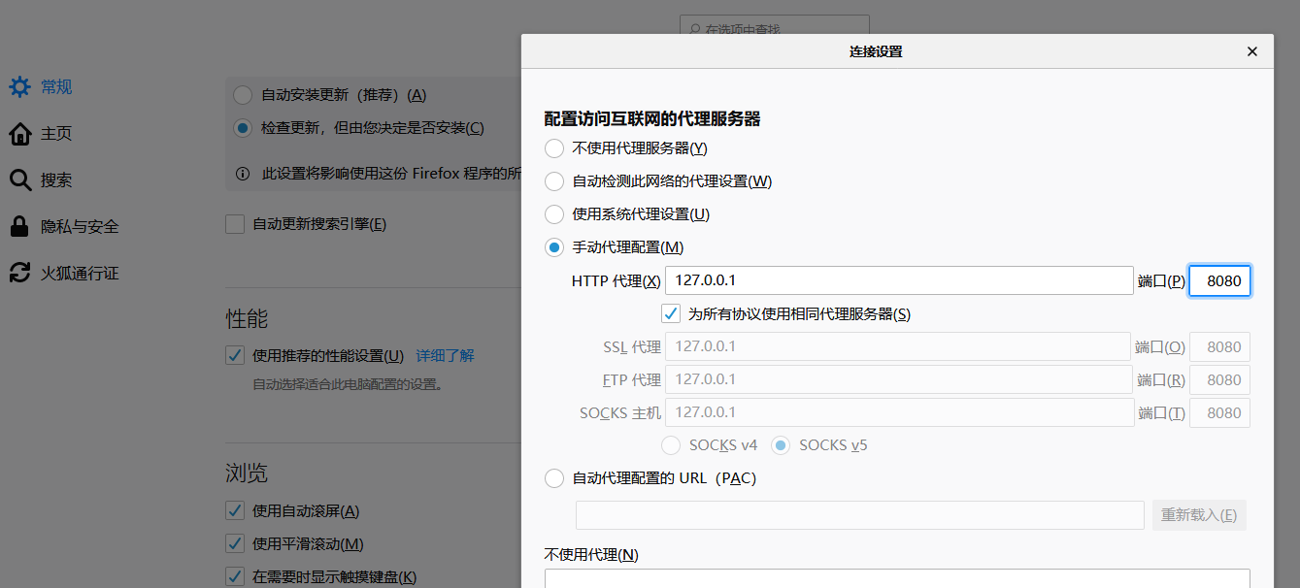Select 使用系统代理设置 radio option

pyautogui.click(x=554, y=214)
